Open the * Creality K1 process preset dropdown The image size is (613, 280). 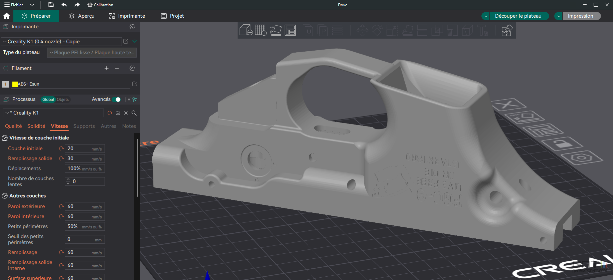[x=53, y=113]
